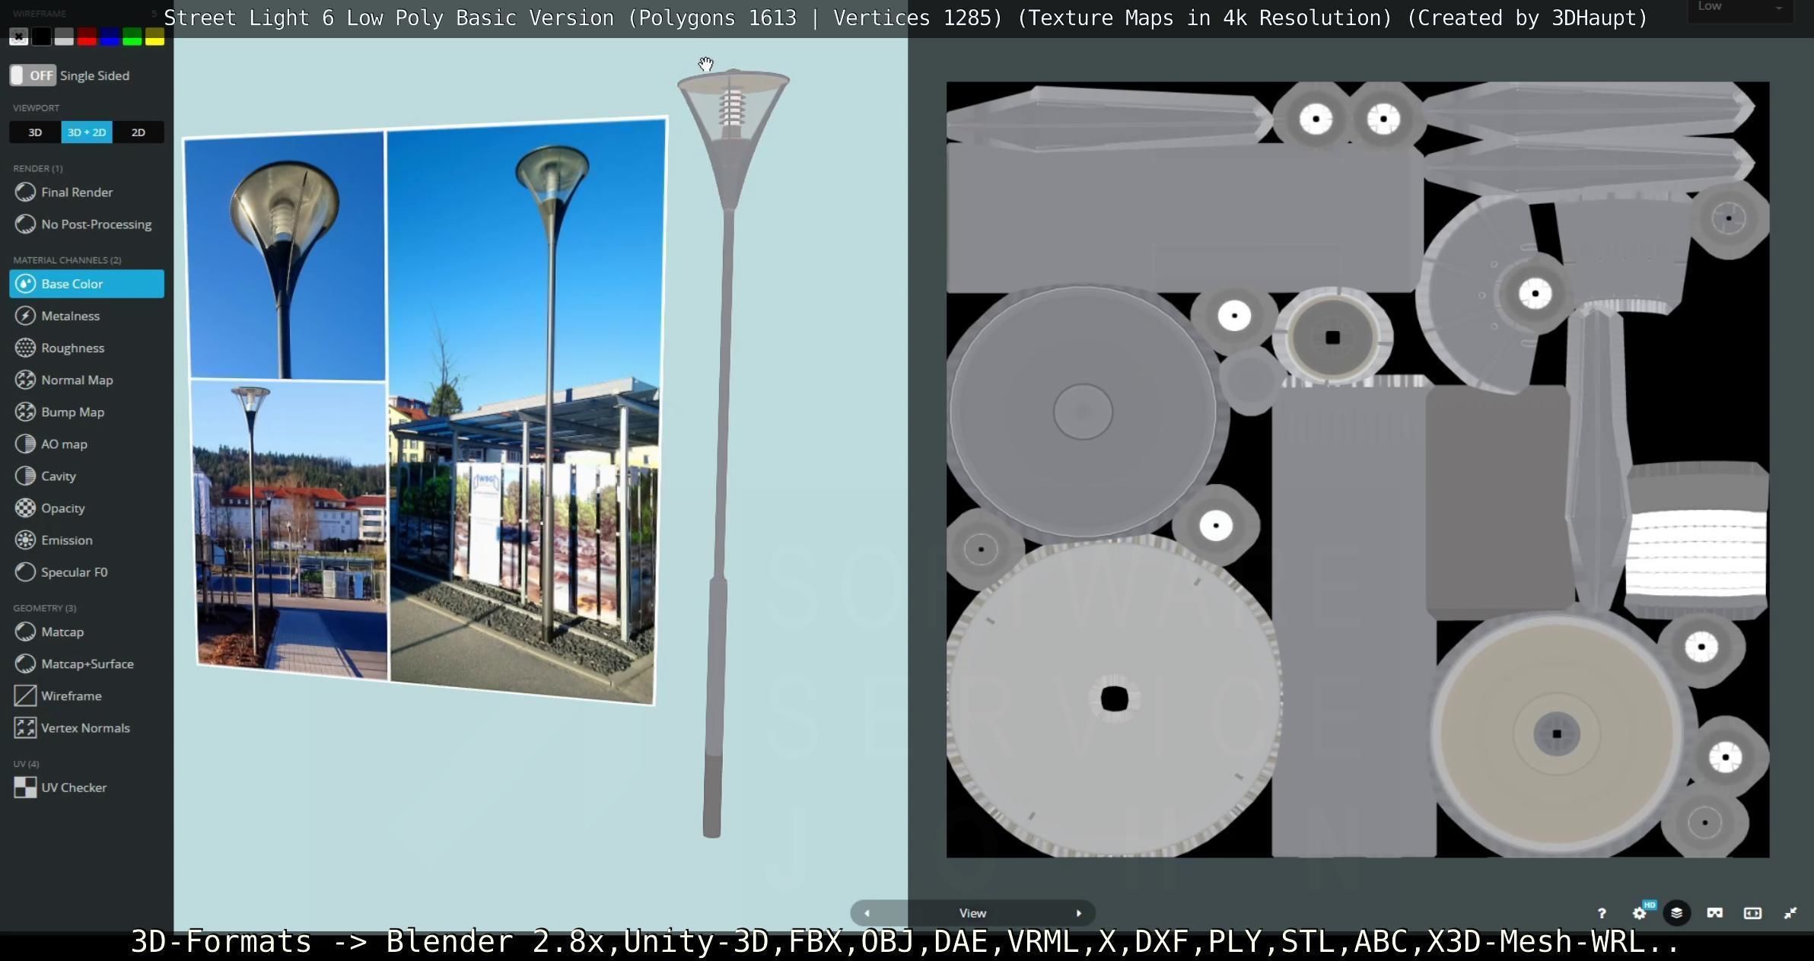Screen dimensions: 1814x961
Task: Show the Normal Map channel icon
Action: [25, 380]
